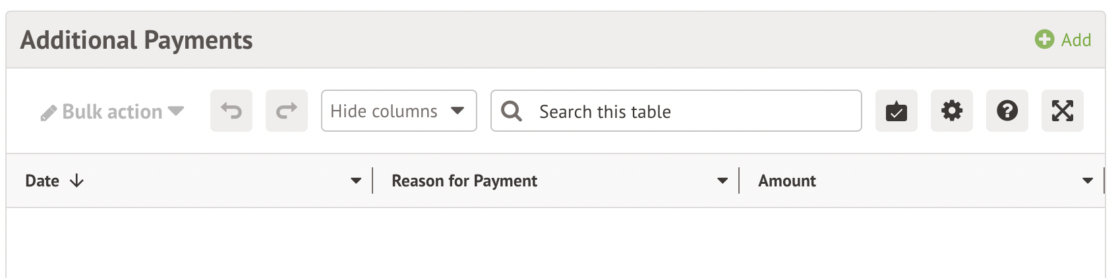Screen dimensions: 1118x278
Task: Open table settings with the gear icon
Action: point(952,111)
